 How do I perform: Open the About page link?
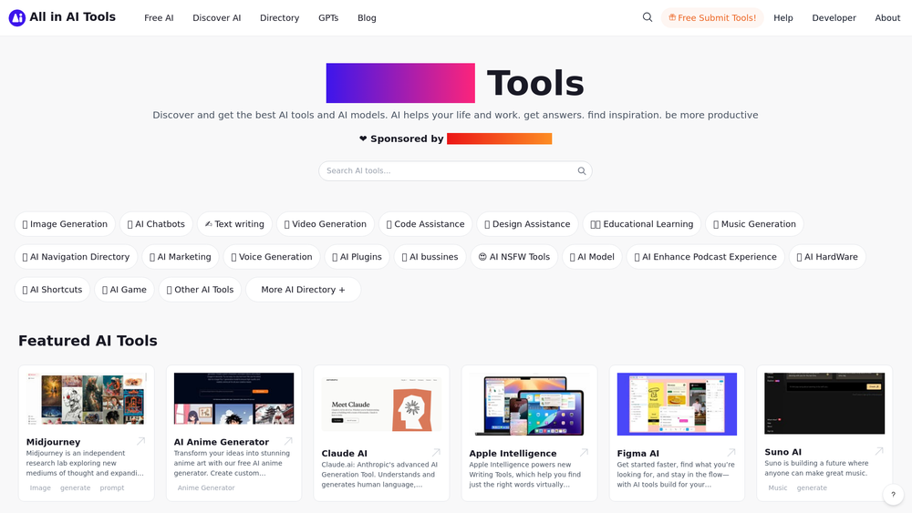pyautogui.click(x=887, y=18)
